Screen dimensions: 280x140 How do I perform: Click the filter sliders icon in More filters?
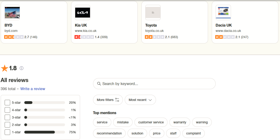pos(117,100)
